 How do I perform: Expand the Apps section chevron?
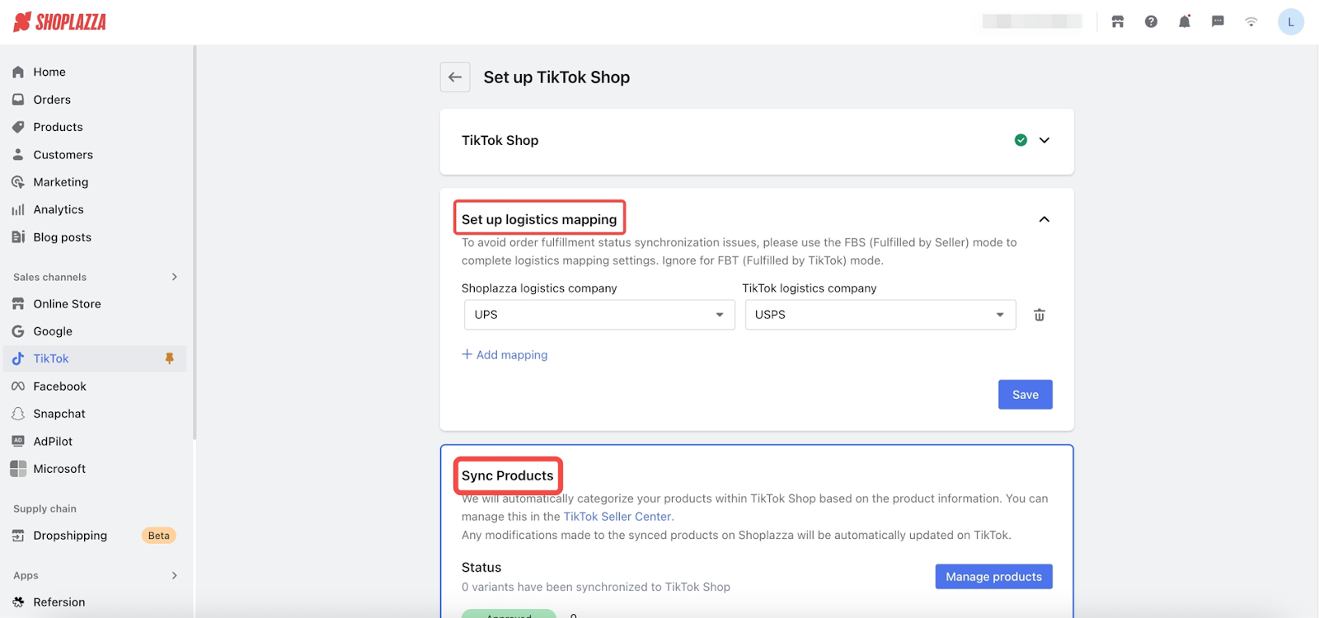174,575
